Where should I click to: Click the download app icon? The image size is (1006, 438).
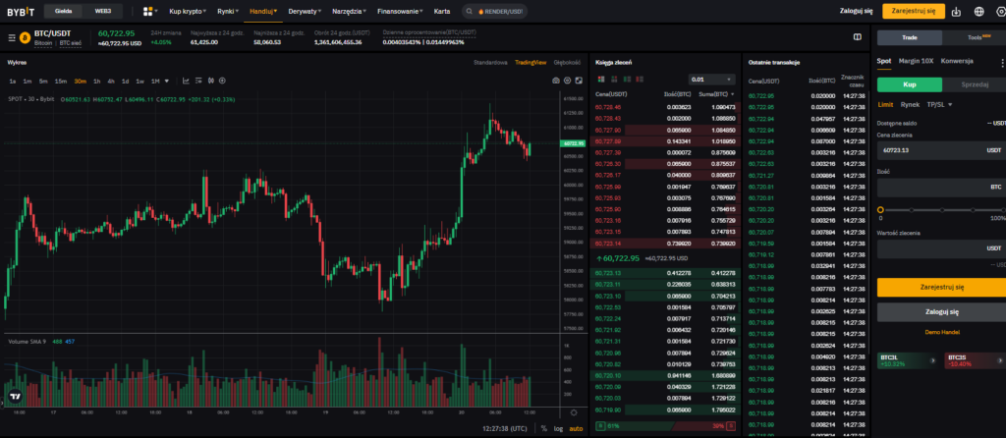click(x=960, y=12)
